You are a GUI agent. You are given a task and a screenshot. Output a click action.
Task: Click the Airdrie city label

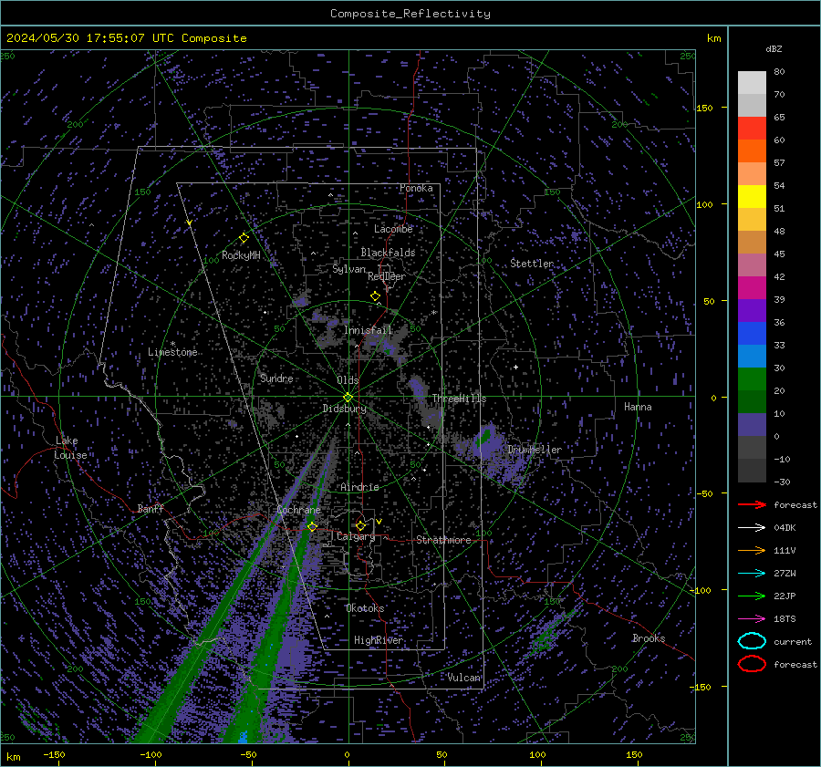359,487
